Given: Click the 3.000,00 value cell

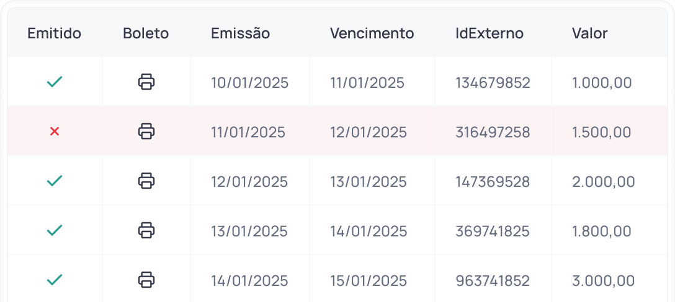Looking at the screenshot, I should click(x=603, y=281).
